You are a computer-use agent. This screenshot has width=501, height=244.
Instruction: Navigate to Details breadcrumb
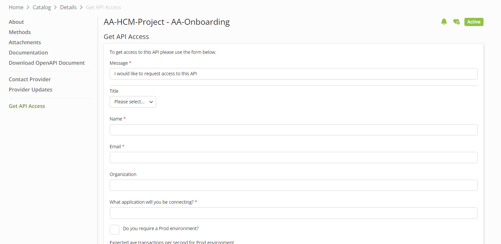click(68, 7)
